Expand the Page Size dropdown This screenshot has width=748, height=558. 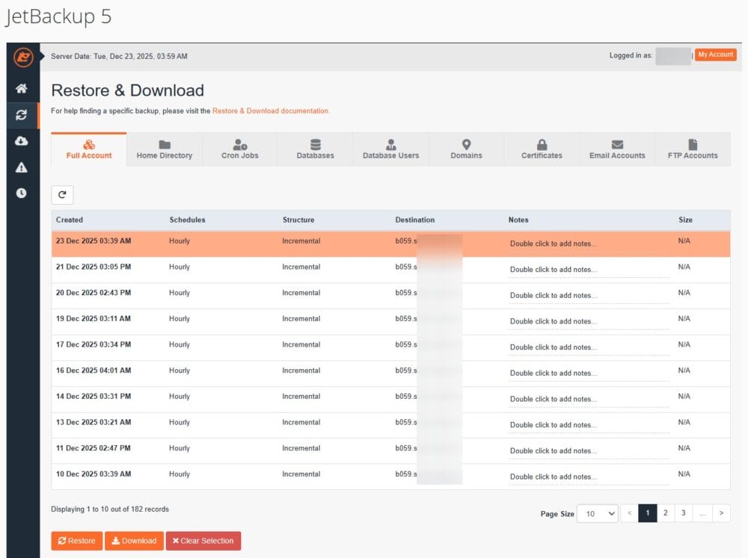coord(598,513)
